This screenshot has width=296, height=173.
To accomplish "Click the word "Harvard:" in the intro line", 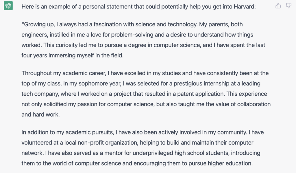I will coord(245,7).
